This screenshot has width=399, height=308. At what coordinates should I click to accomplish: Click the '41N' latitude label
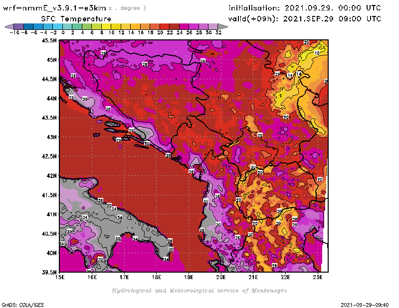click(x=51, y=214)
